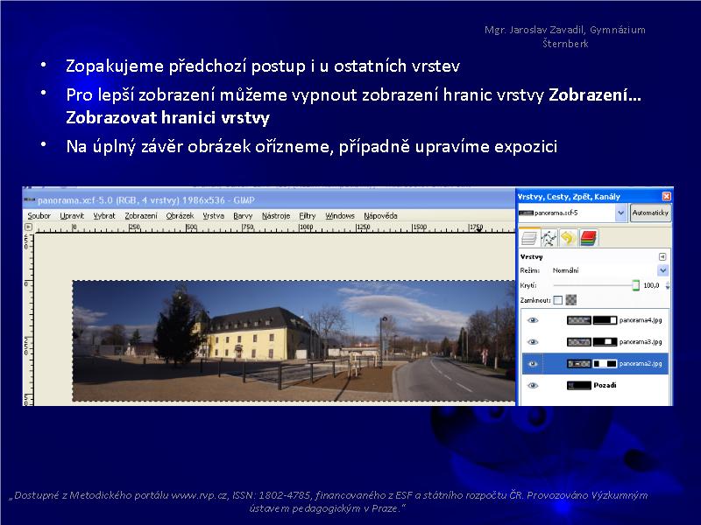Open the Vrstvy panel configuration menu arrow
The width and height of the screenshot is (701, 525).
click(662, 256)
